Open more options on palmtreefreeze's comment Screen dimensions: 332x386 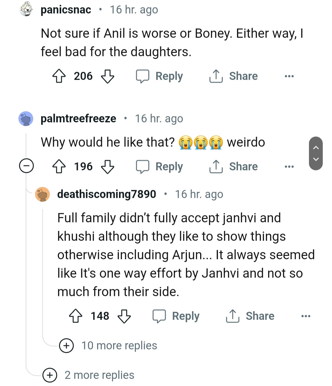[289, 166]
